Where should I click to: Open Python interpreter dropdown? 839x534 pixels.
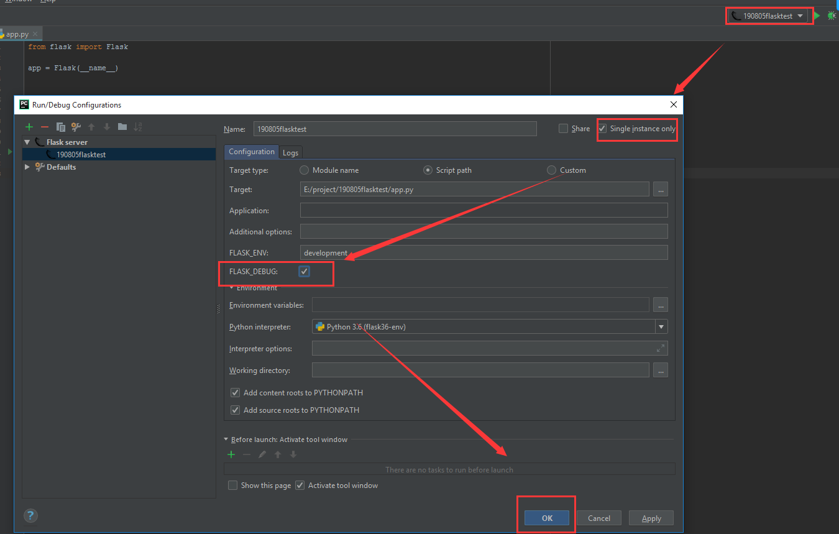(661, 327)
